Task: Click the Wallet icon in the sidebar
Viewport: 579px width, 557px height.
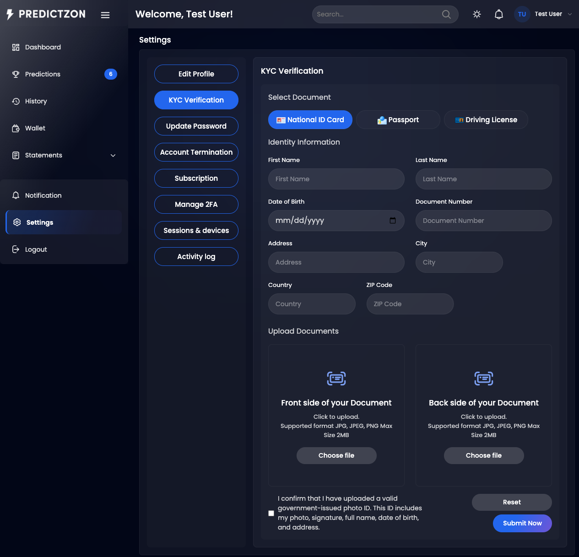Action: 16,128
